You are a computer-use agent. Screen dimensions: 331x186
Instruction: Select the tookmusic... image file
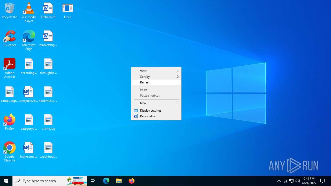click(48, 94)
